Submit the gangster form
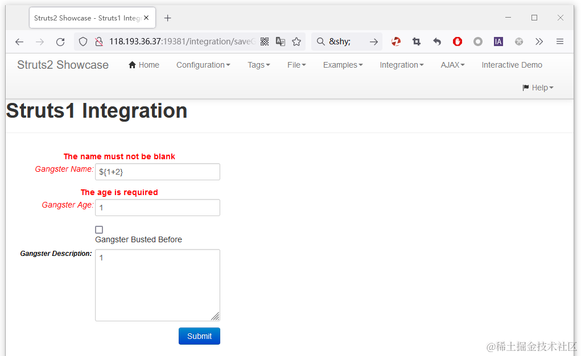The width and height of the screenshot is (581, 356). coord(199,336)
